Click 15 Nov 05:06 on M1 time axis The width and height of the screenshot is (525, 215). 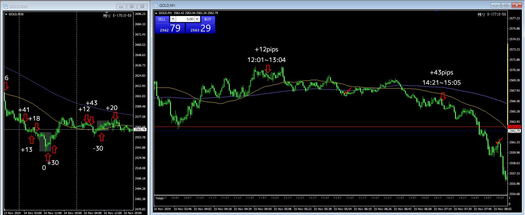coord(283,209)
